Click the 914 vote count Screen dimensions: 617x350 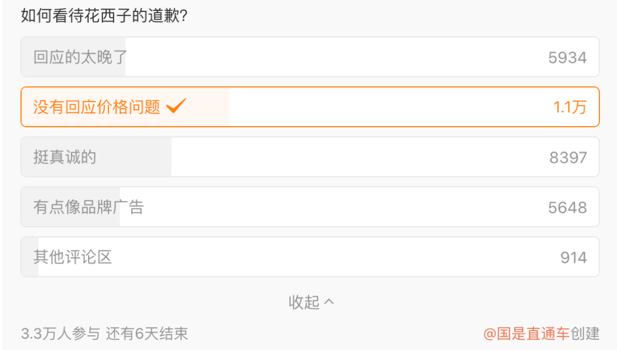tap(573, 258)
